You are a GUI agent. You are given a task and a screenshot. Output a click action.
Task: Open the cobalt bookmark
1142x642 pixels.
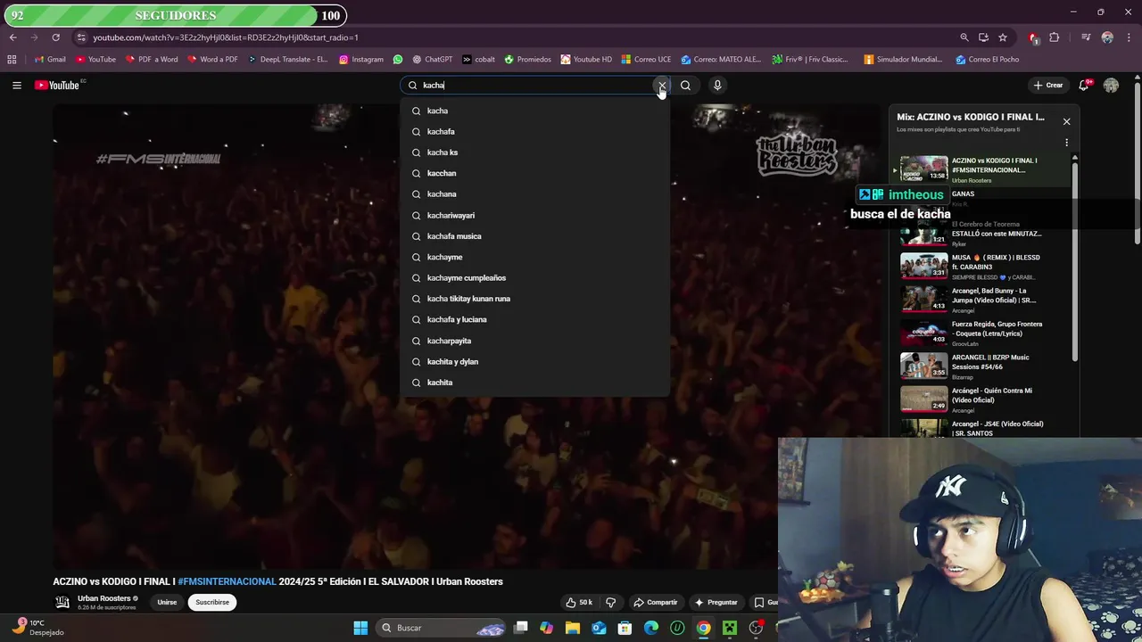point(478,60)
